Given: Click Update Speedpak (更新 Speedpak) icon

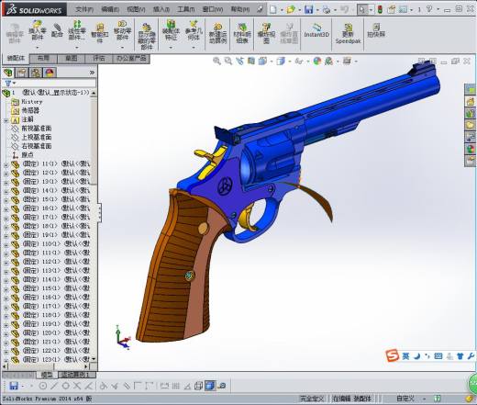Looking at the screenshot, I should pos(348,33).
